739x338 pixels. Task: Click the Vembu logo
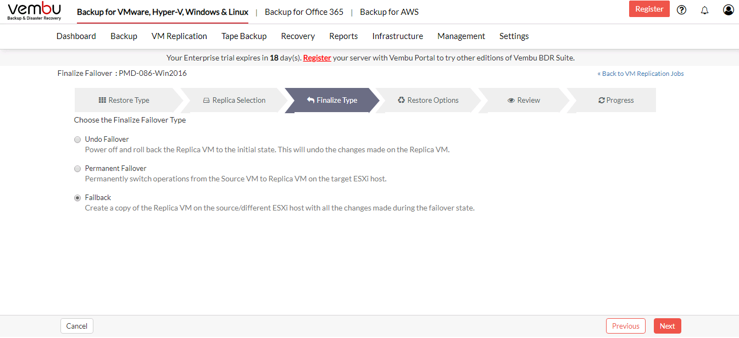tap(34, 12)
